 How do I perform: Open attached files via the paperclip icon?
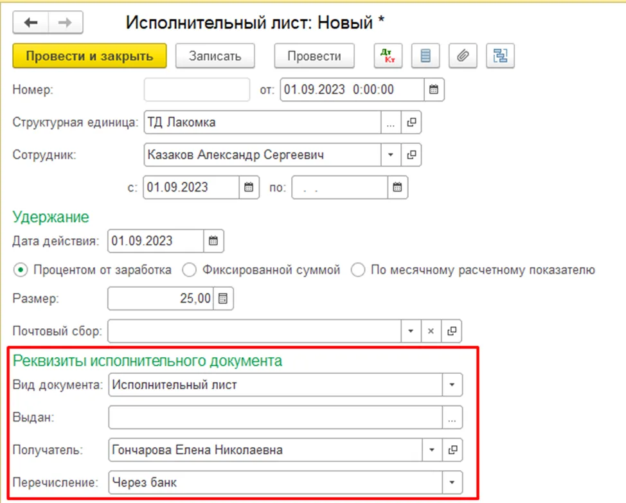coord(463,56)
